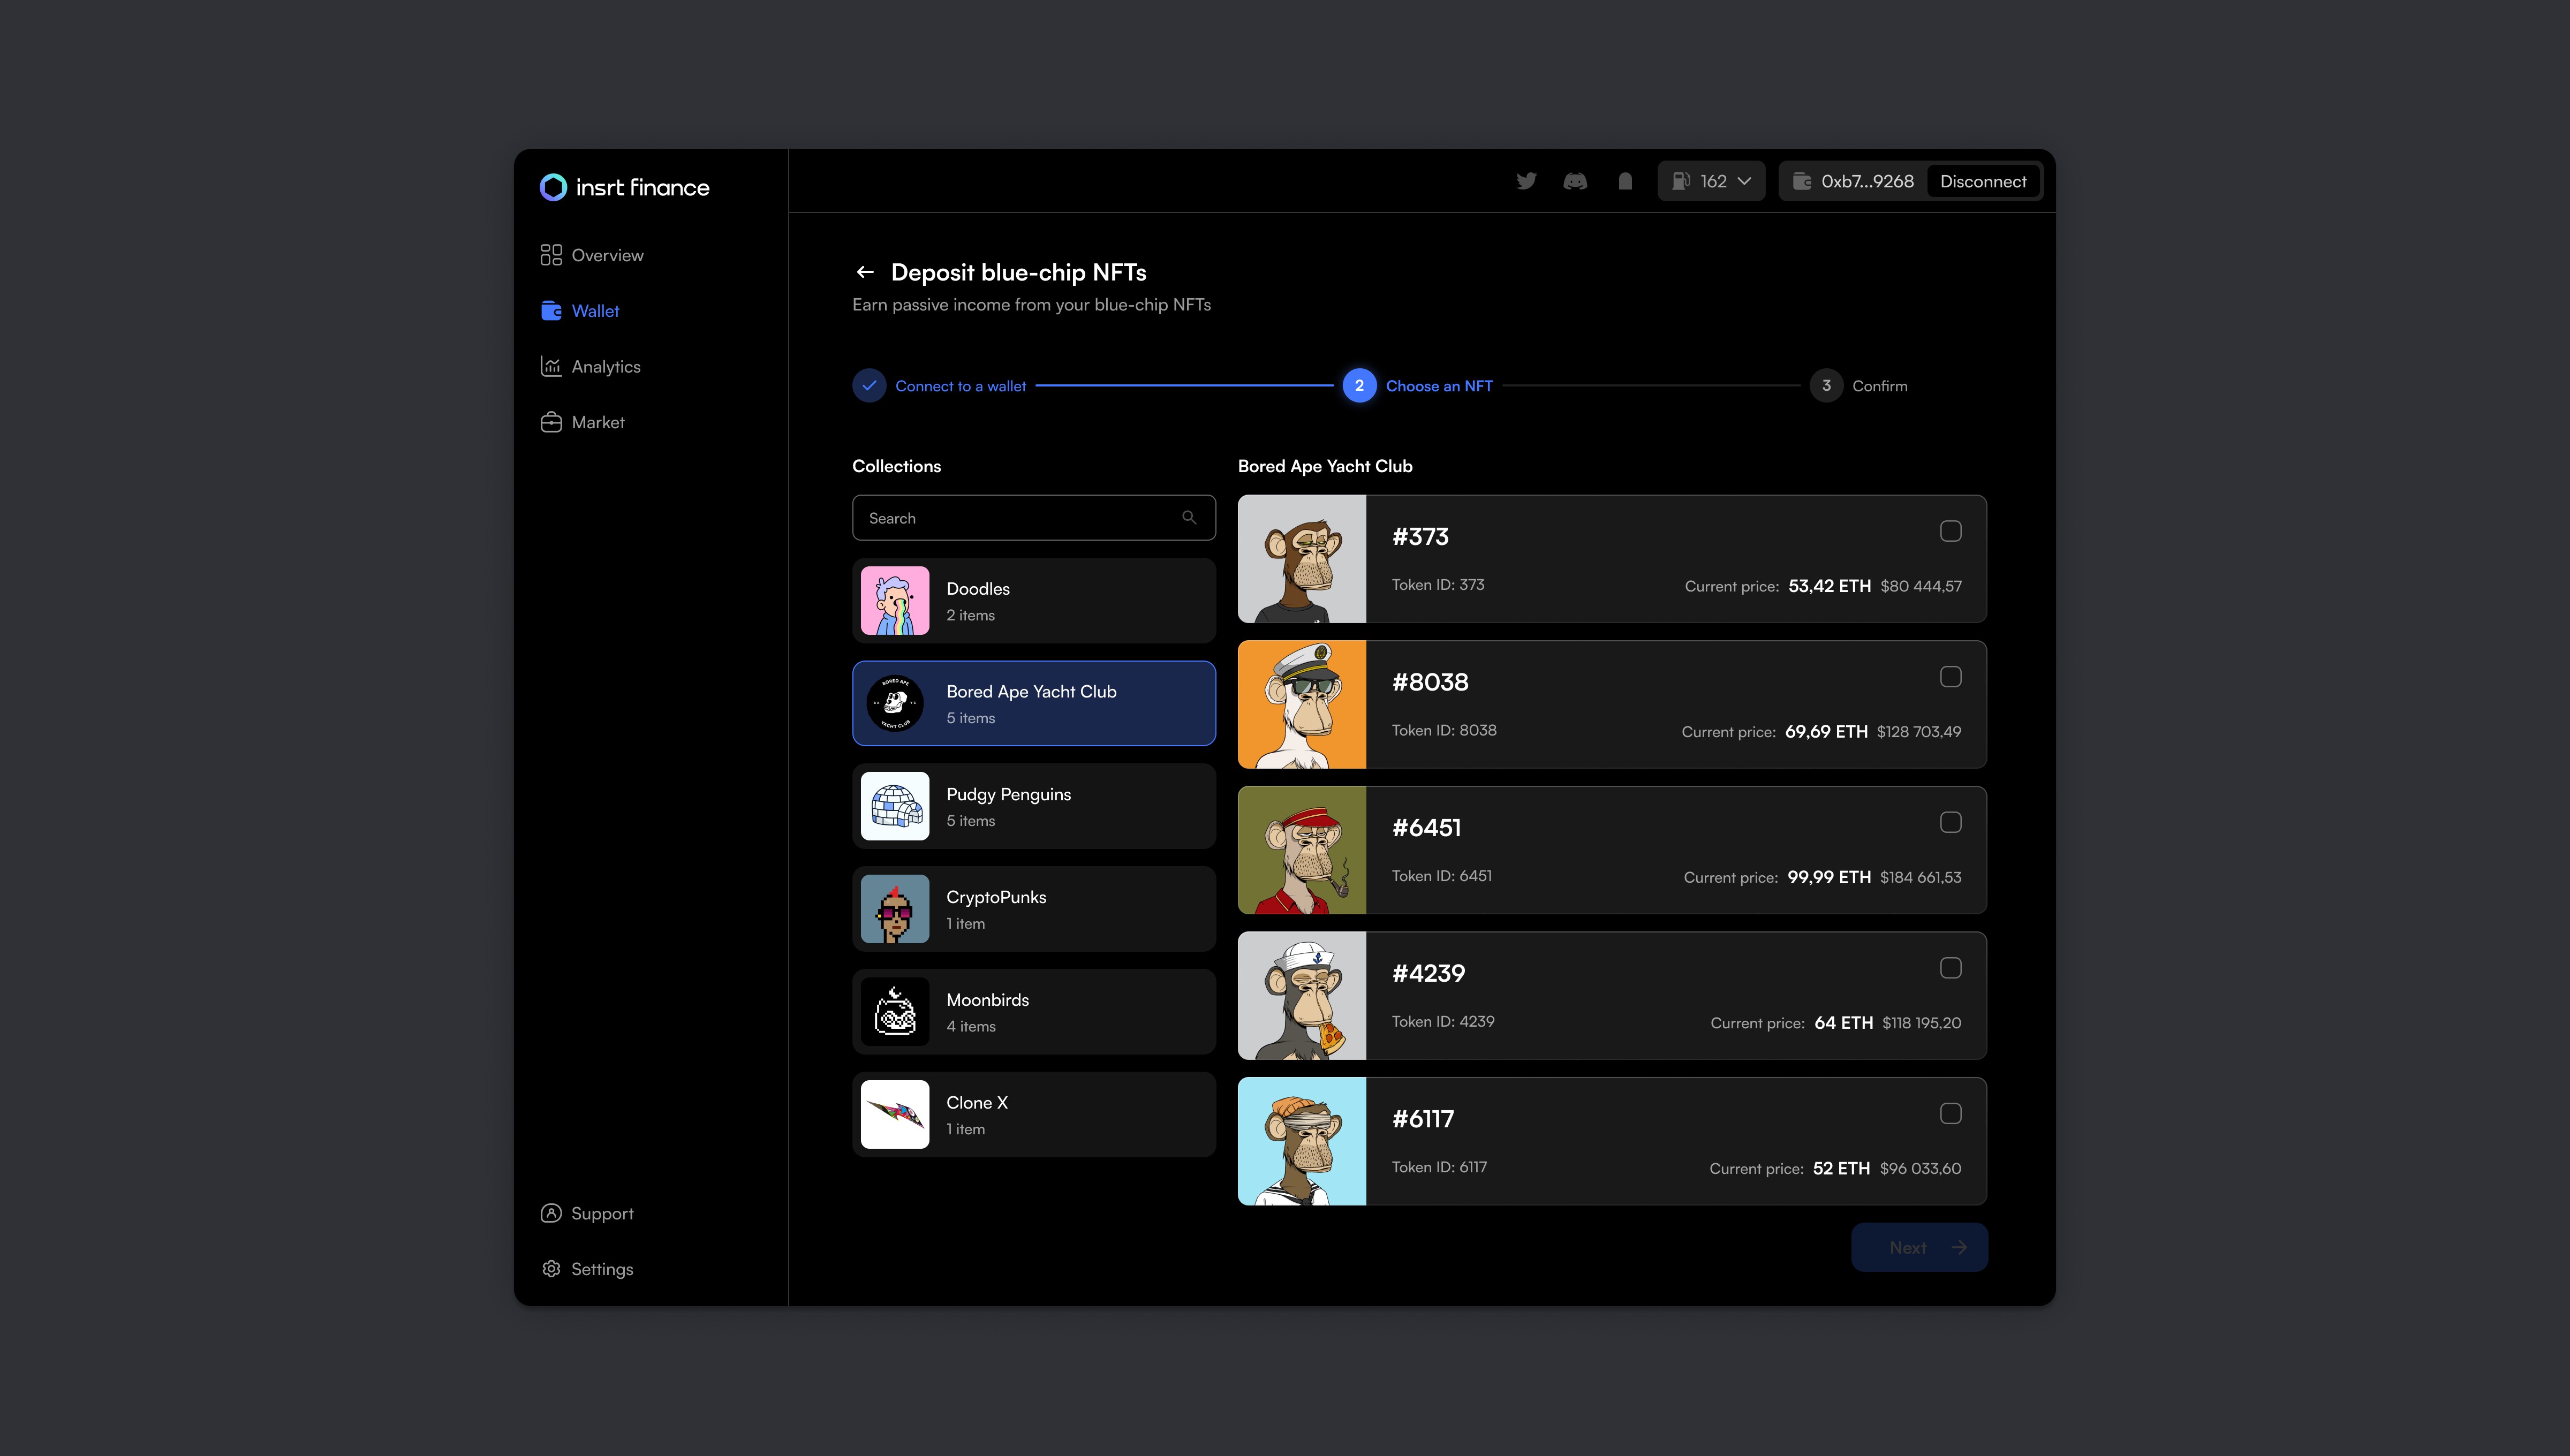
Task: Select the Clone X collection name
Action: pyautogui.click(x=977, y=1103)
